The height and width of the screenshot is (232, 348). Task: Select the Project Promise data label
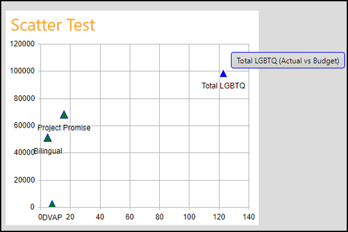(64, 128)
